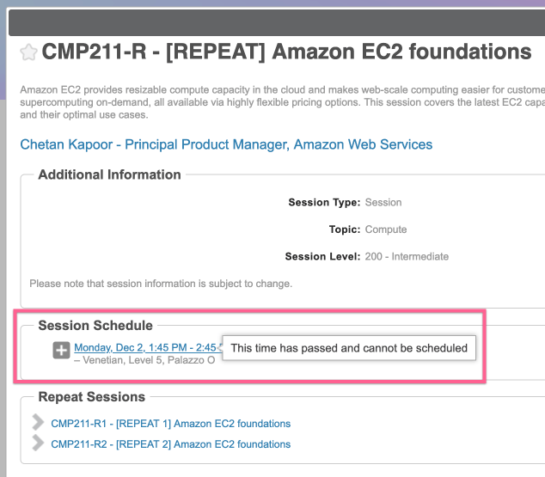545x477 pixels.
Task: Select the Session Schedule section heading
Action: tap(95, 326)
